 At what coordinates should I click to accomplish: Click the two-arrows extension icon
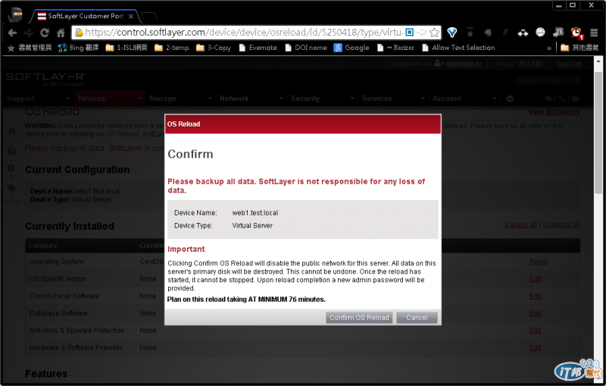[x=523, y=33]
